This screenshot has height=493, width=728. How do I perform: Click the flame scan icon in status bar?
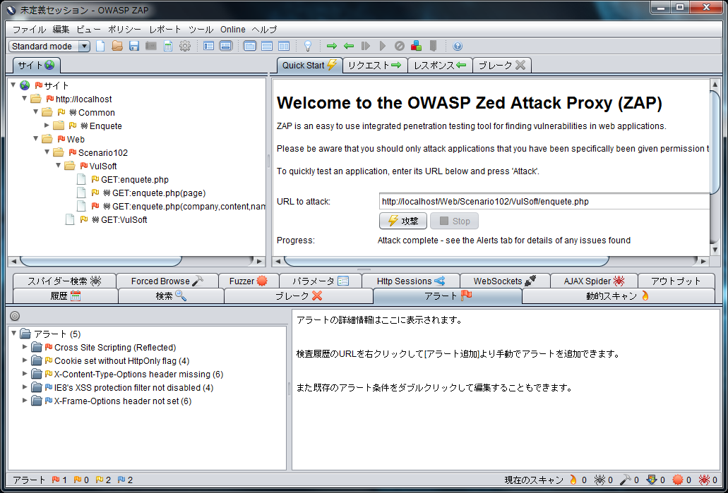pyautogui.click(x=573, y=480)
